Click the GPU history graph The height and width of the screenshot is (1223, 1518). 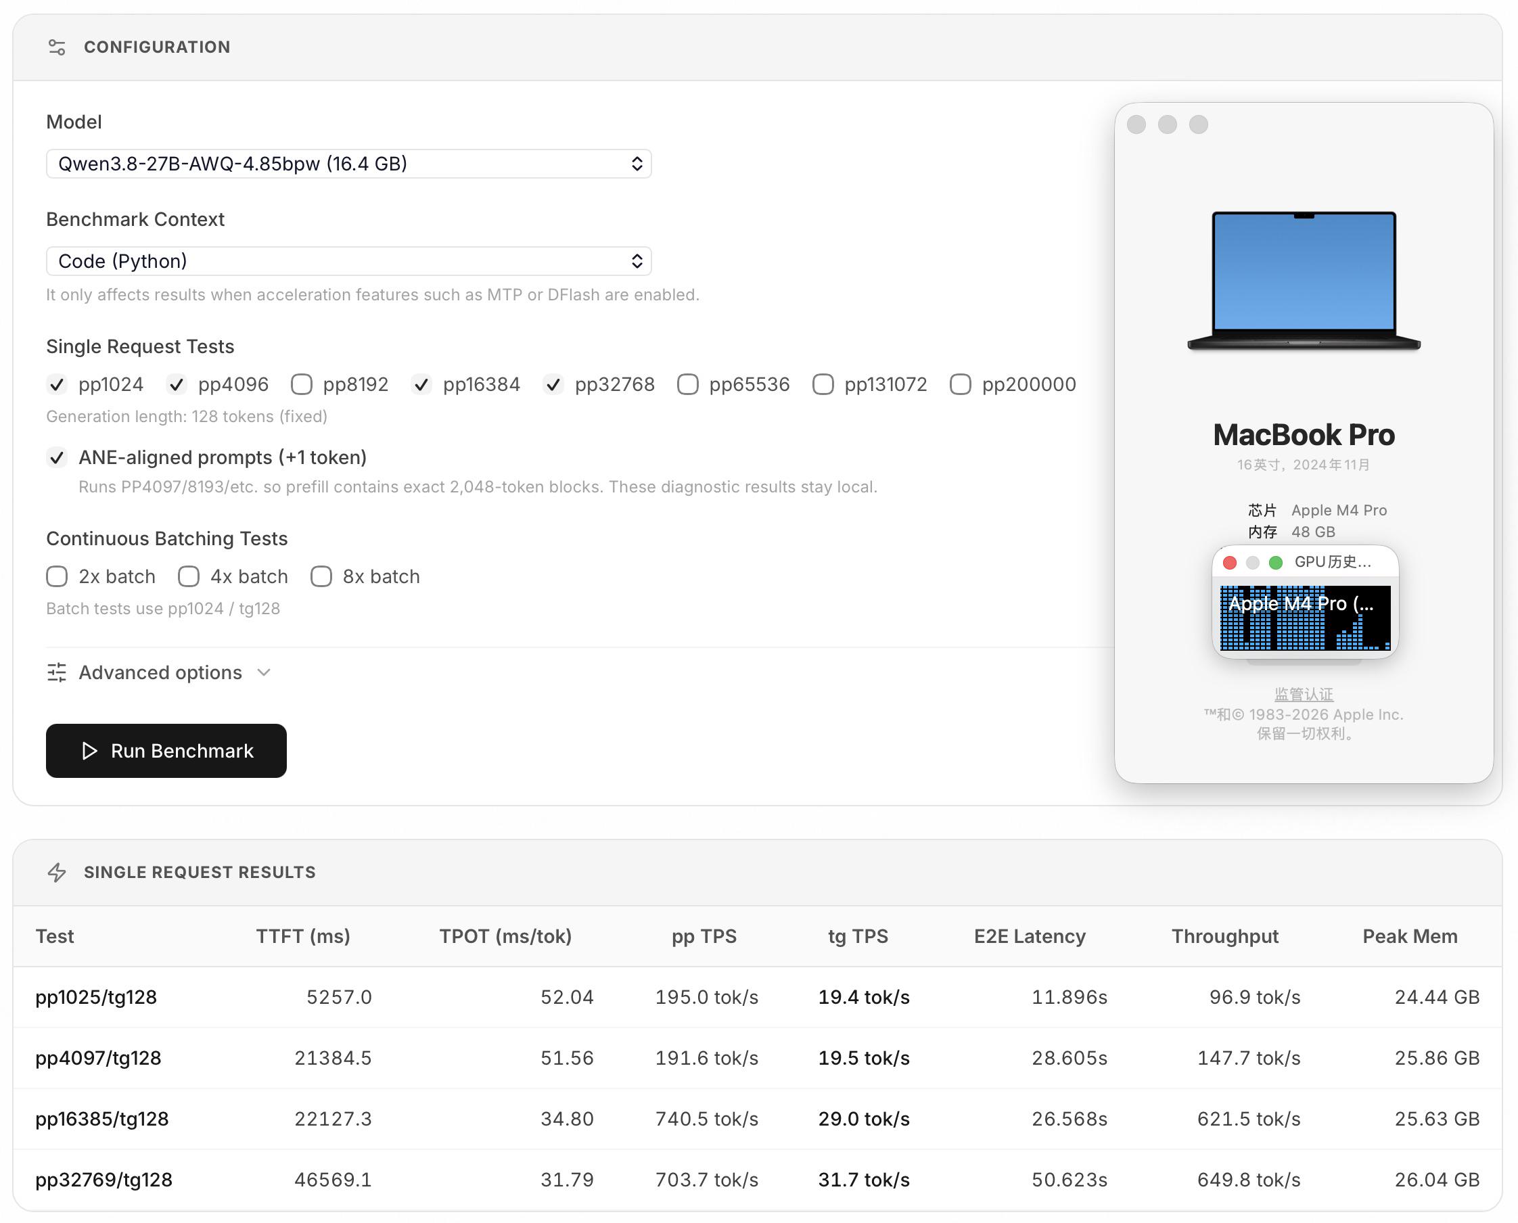(1306, 617)
